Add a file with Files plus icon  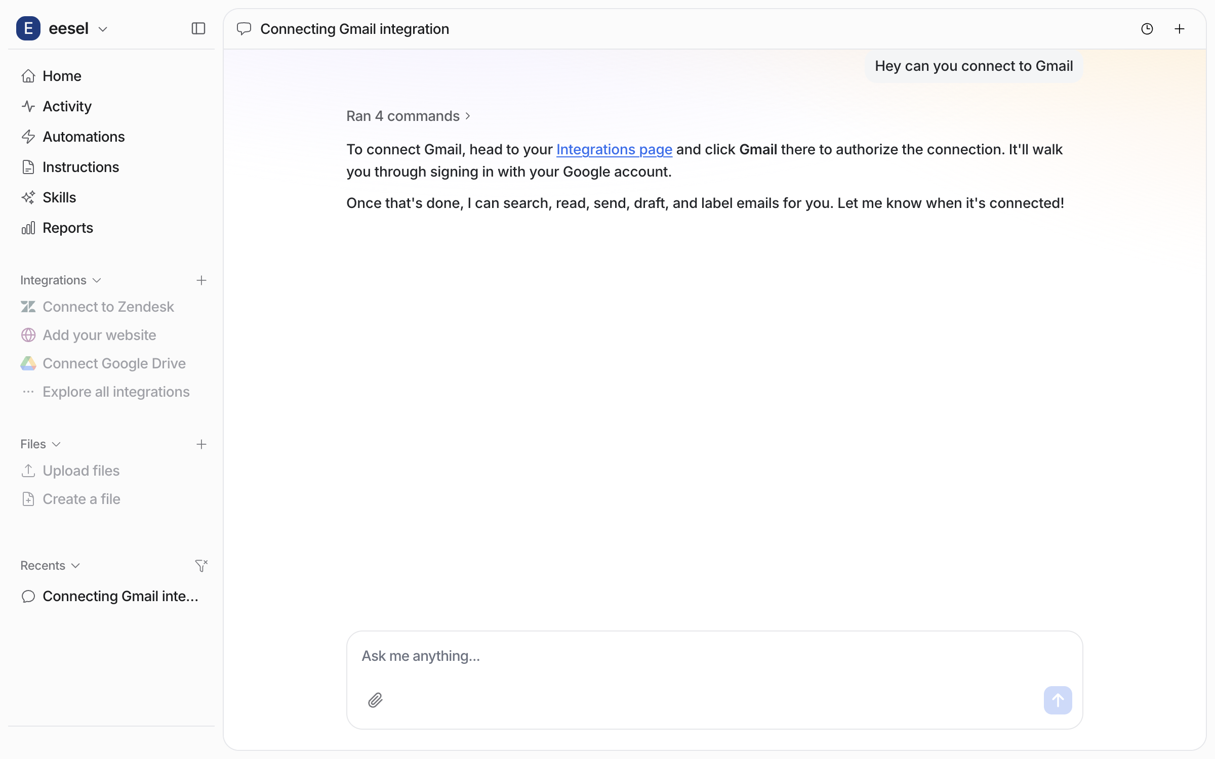[201, 444]
